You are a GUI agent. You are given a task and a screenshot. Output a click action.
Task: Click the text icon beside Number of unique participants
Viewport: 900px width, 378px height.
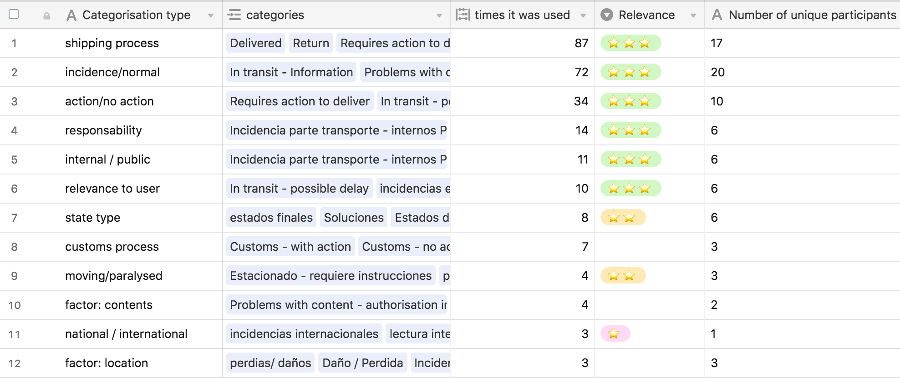[717, 15]
